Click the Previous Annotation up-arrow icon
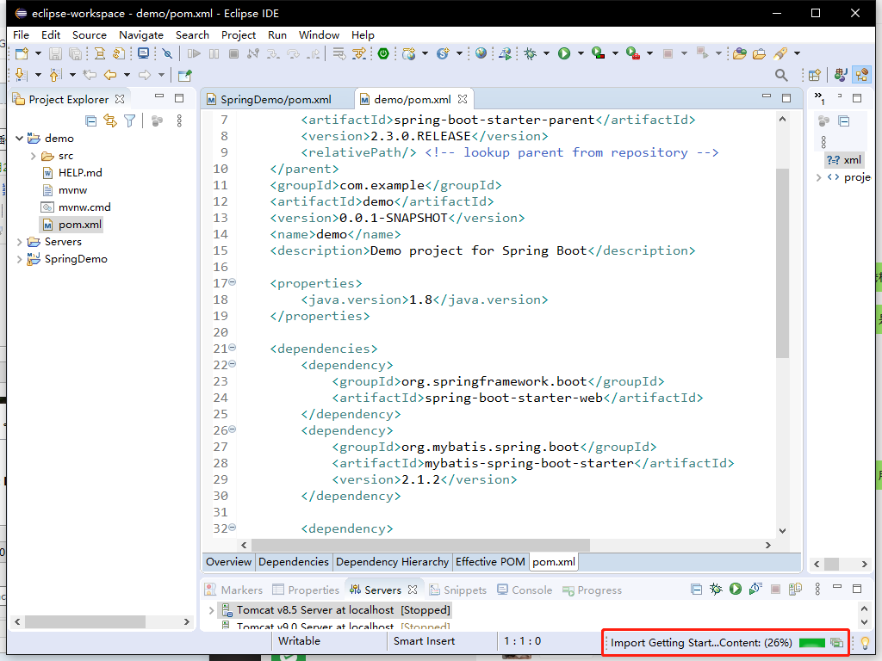882x661 pixels. pyautogui.click(x=55, y=75)
